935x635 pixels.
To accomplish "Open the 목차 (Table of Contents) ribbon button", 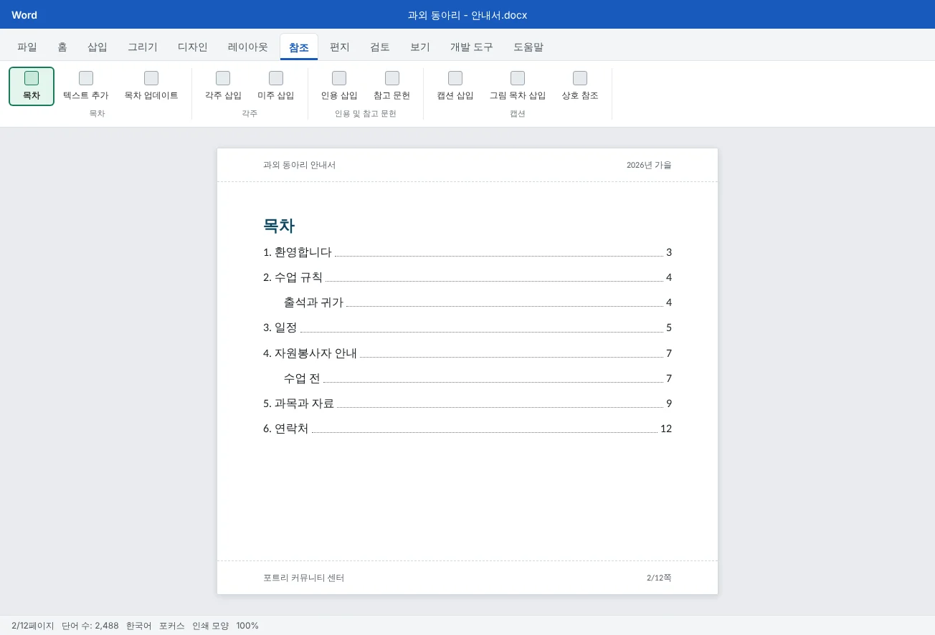I will pos(32,86).
